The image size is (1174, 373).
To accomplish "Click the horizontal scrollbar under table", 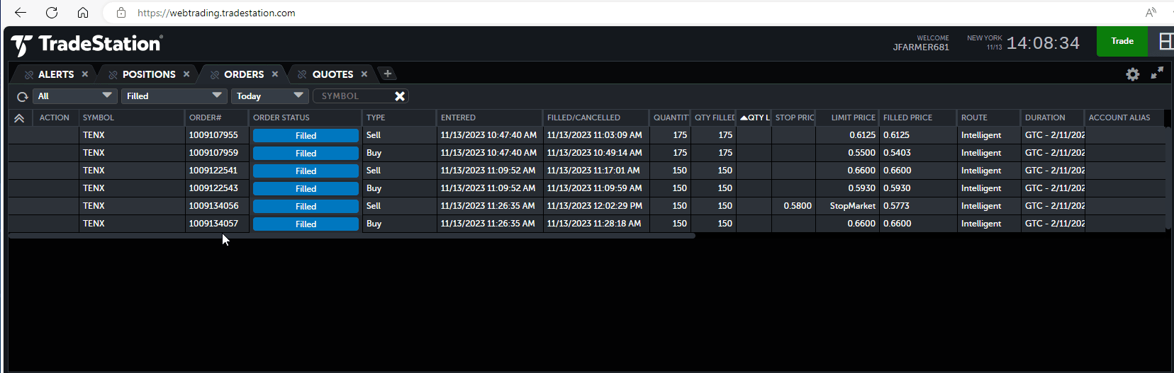I will pyautogui.click(x=352, y=236).
